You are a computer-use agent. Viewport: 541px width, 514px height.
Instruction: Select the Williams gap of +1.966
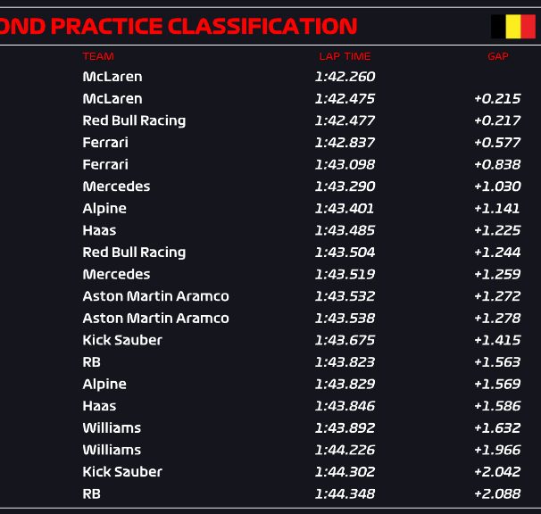(x=497, y=450)
